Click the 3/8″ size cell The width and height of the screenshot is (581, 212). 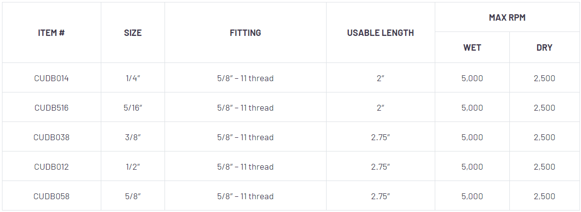coord(132,137)
